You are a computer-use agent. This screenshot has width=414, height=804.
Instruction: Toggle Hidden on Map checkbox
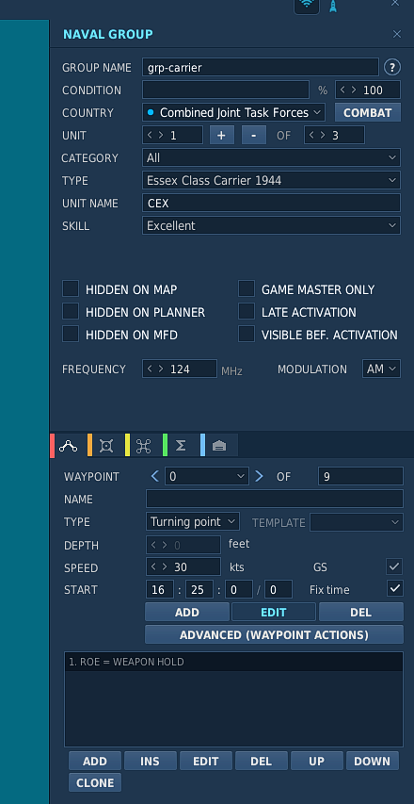tap(71, 288)
